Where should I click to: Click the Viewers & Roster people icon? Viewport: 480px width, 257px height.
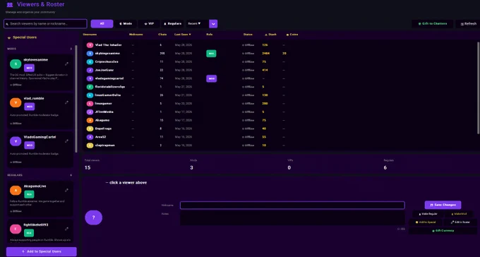[10, 5]
